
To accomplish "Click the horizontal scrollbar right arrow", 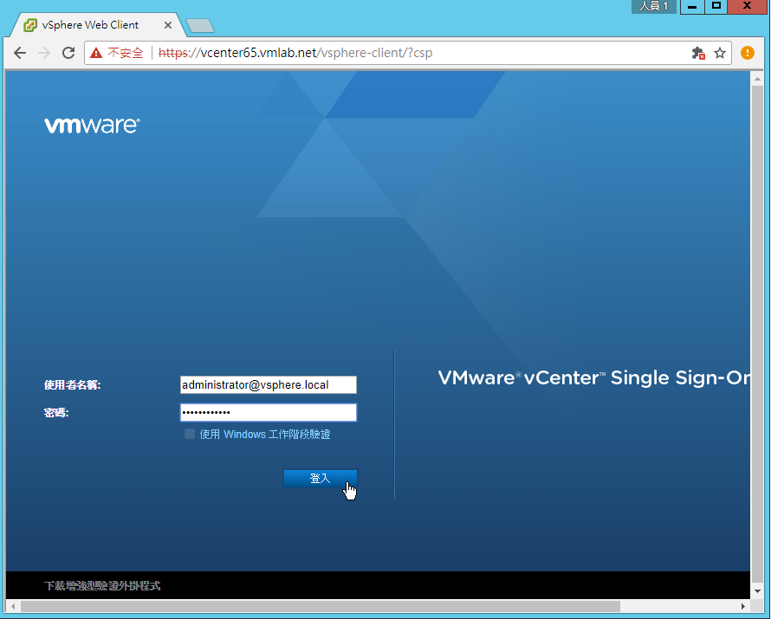I will (743, 606).
